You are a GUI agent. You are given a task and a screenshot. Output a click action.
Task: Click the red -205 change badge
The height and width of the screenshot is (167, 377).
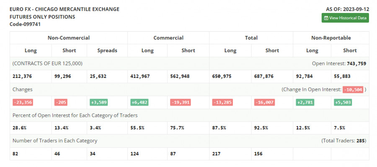pos(61,102)
